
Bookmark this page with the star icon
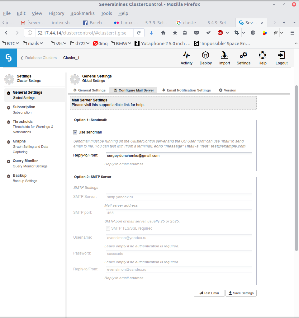coord(175,33)
